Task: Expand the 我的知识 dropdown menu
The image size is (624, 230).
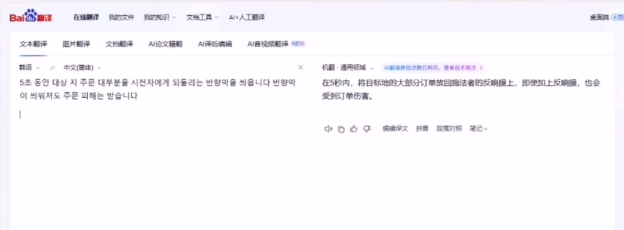Action: pos(160,17)
